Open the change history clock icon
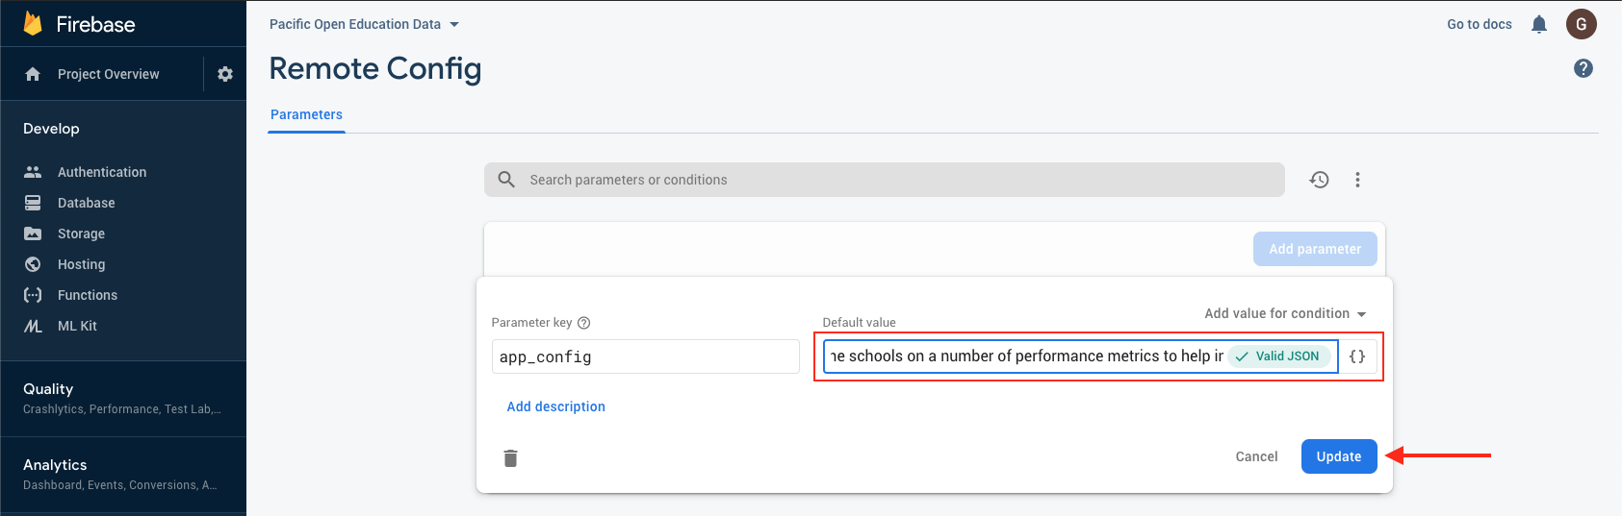This screenshot has width=1622, height=516. point(1319,180)
